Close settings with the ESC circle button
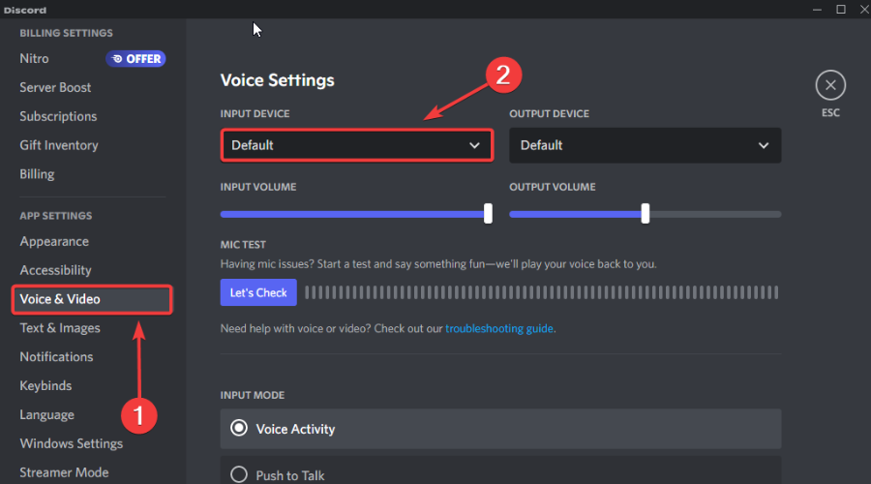 [x=830, y=85]
